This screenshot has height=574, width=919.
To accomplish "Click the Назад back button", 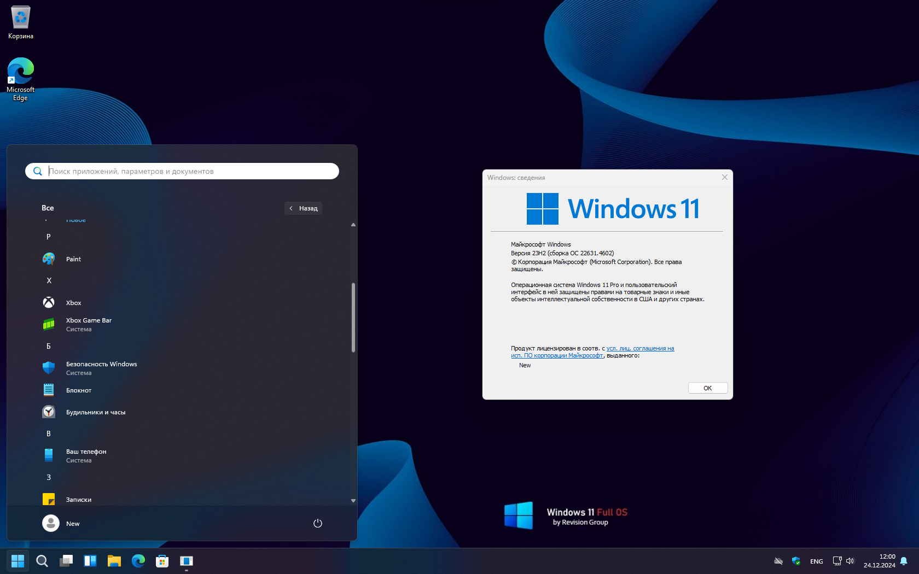I will (x=304, y=208).
